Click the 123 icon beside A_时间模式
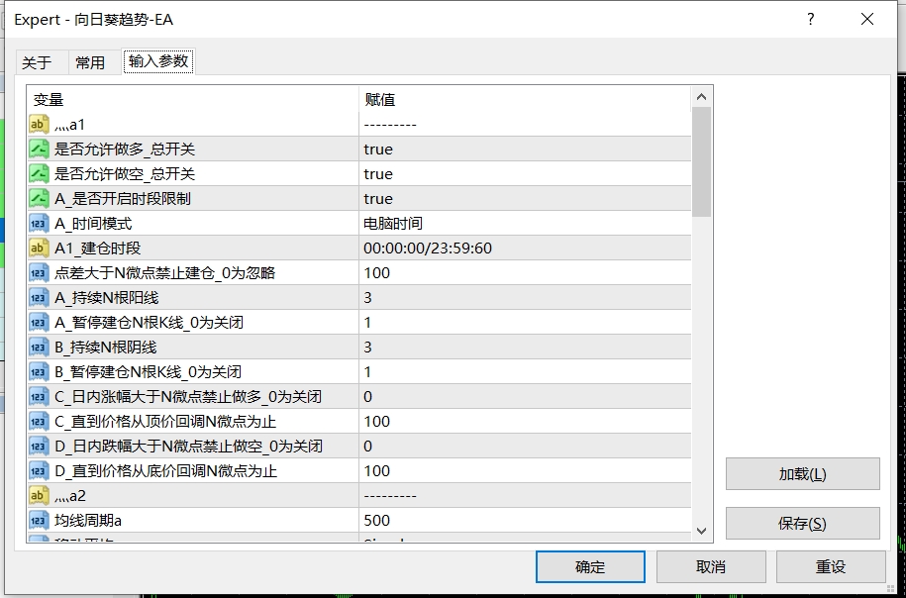Viewport: 906px width, 598px height. (x=37, y=224)
